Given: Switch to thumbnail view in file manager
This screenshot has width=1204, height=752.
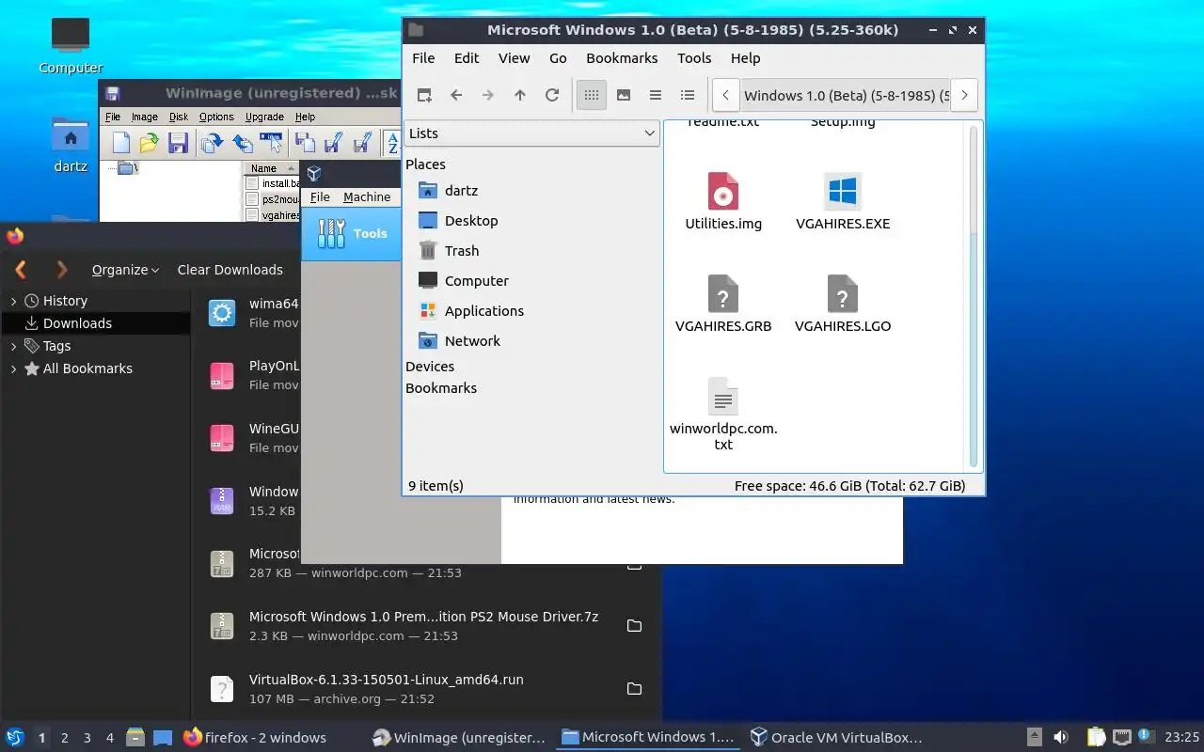Looking at the screenshot, I should (x=624, y=95).
